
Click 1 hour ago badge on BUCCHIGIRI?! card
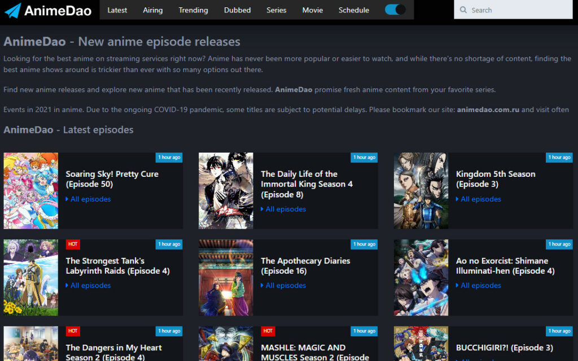559,331
